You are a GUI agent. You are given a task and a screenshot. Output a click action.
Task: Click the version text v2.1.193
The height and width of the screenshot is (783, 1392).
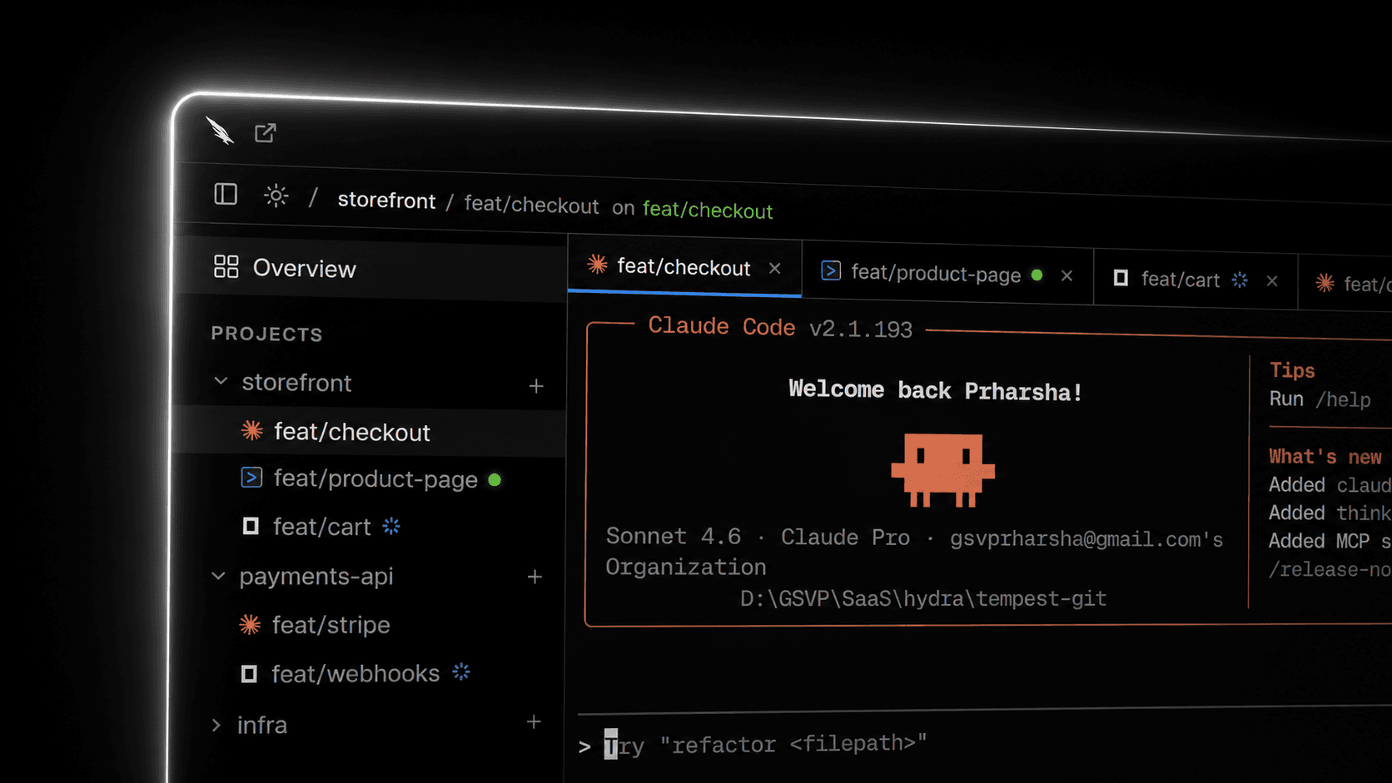coord(861,329)
